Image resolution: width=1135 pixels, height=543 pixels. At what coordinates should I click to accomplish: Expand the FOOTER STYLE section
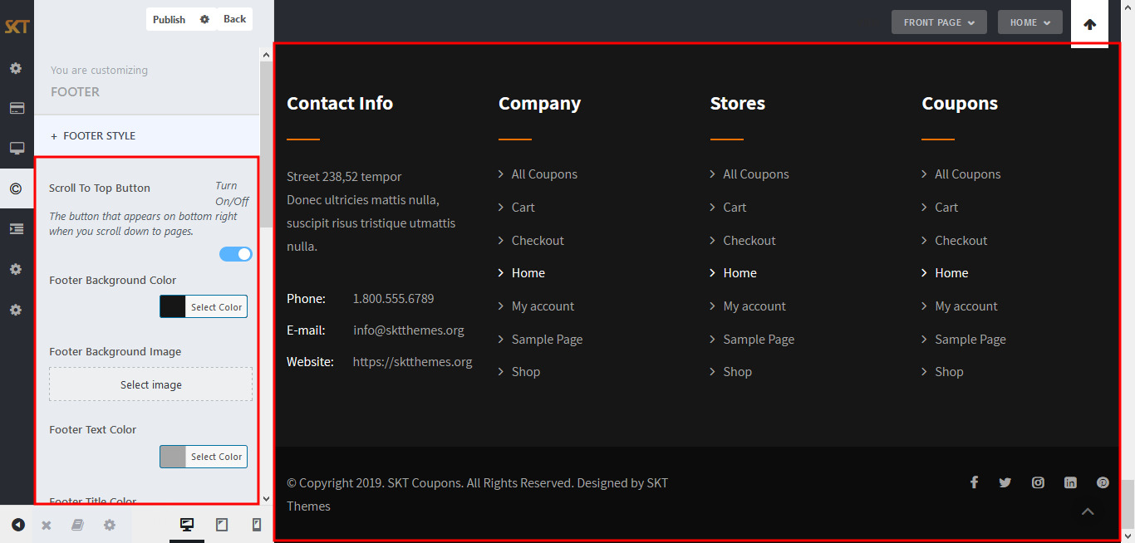click(99, 136)
